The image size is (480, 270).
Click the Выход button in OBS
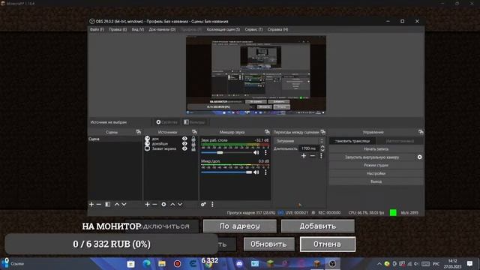coord(376,181)
